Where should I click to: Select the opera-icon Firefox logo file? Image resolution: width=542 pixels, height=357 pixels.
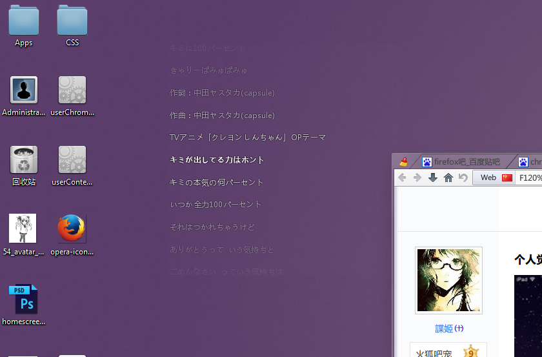(x=72, y=229)
